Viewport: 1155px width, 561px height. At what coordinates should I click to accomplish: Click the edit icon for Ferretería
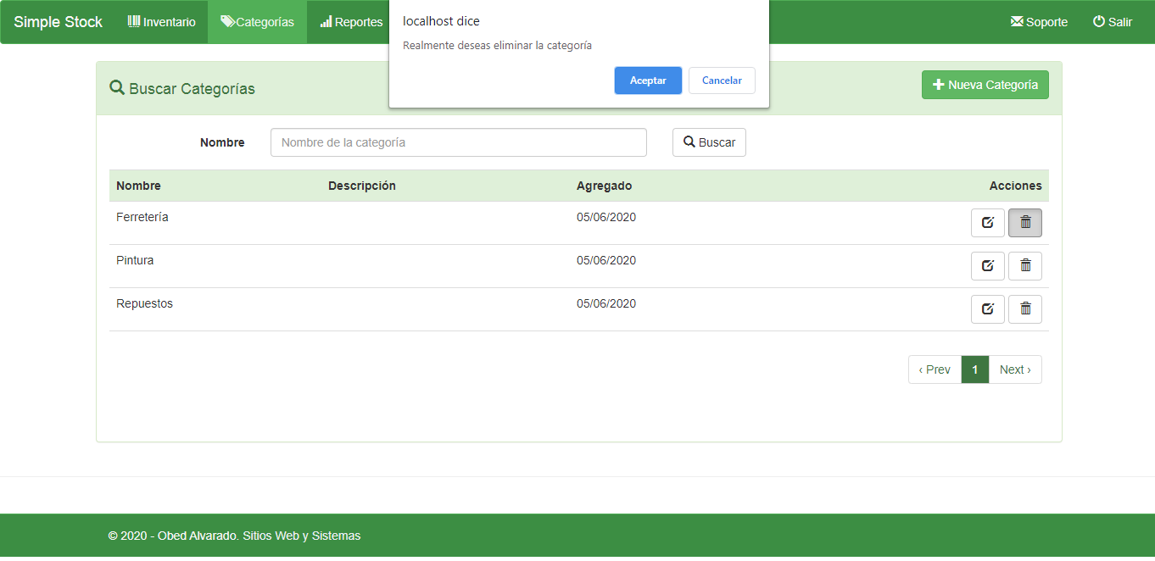coord(988,223)
